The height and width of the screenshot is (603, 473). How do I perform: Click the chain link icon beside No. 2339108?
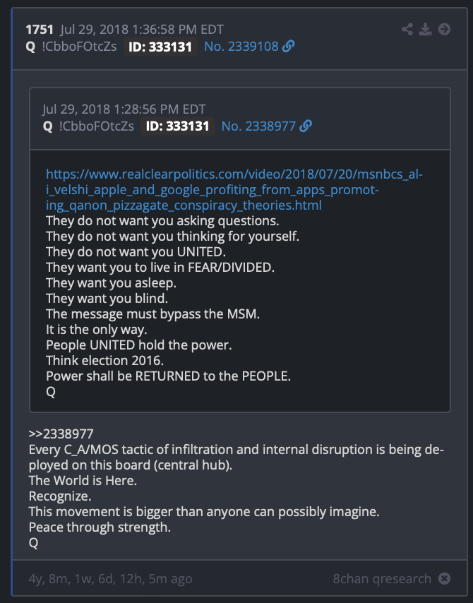pos(289,46)
